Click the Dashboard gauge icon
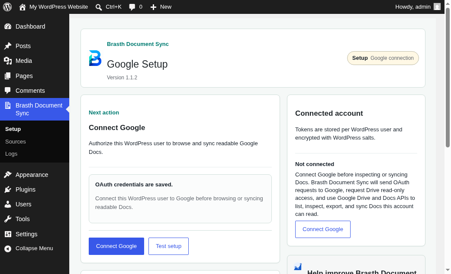Screen dimensions: 451x274 pos(8,26)
